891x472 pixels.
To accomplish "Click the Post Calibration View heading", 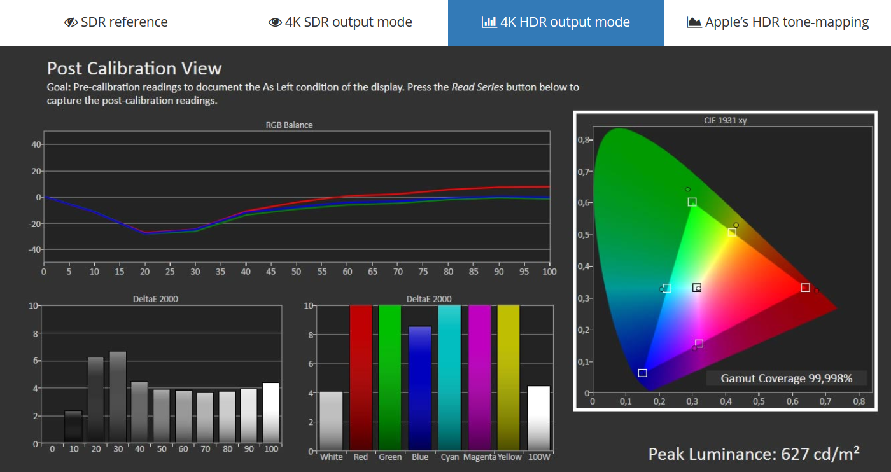I will [134, 69].
